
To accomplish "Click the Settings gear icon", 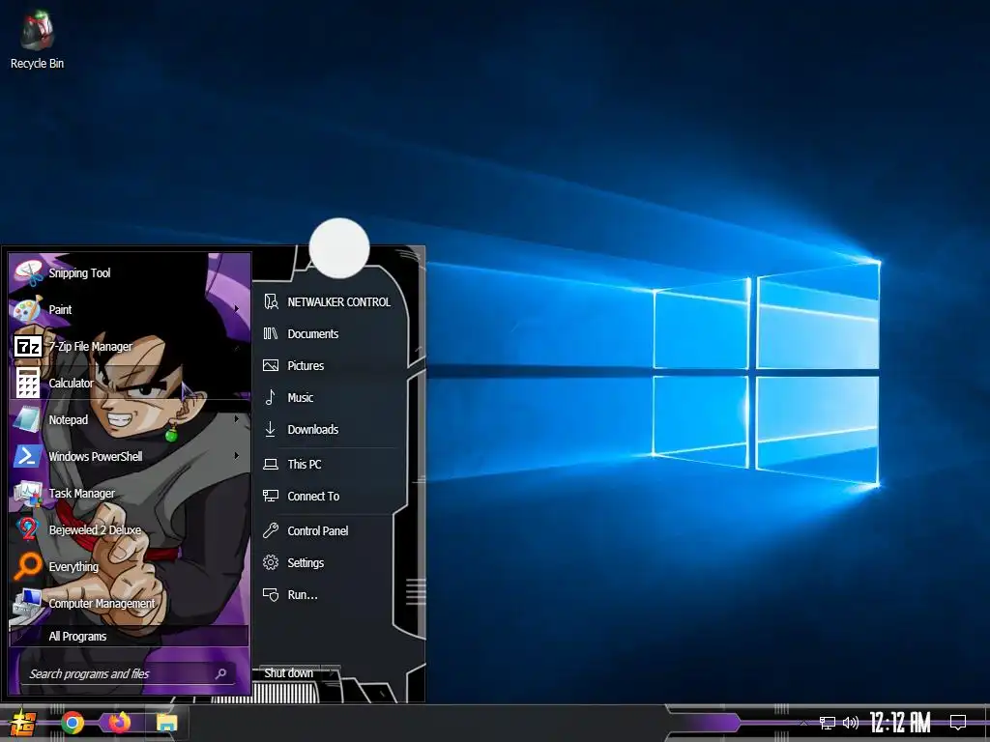I will click(271, 562).
